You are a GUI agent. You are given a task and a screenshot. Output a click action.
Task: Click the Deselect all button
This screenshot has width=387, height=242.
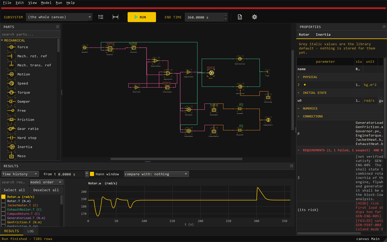pyautogui.click(x=46, y=190)
